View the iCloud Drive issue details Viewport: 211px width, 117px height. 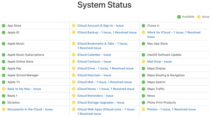[105, 68]
